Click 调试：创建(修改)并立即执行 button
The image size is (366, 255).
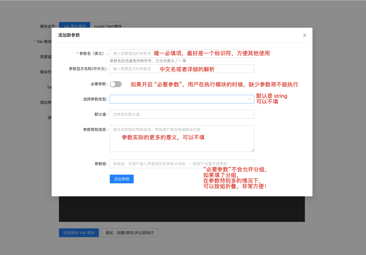click(x=129, y=233)
